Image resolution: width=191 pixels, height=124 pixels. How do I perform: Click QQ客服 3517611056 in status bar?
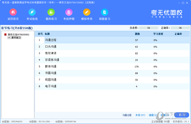(x=39, y=121)
